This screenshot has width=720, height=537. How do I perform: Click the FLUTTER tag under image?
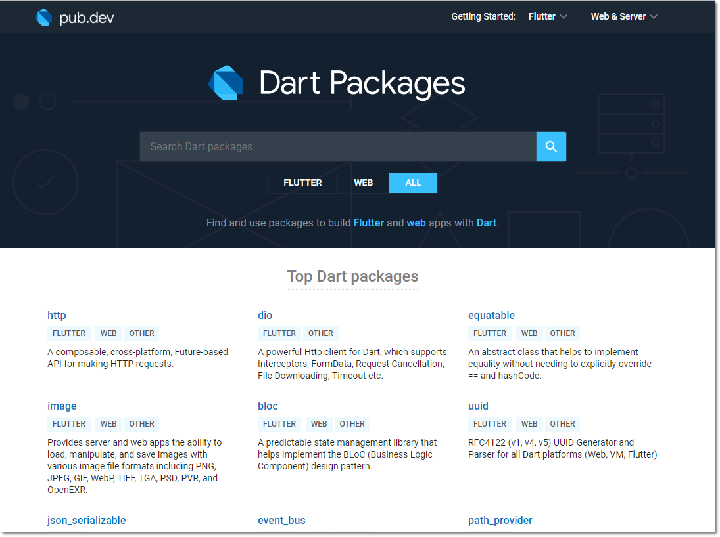click(x=69, y=424)
